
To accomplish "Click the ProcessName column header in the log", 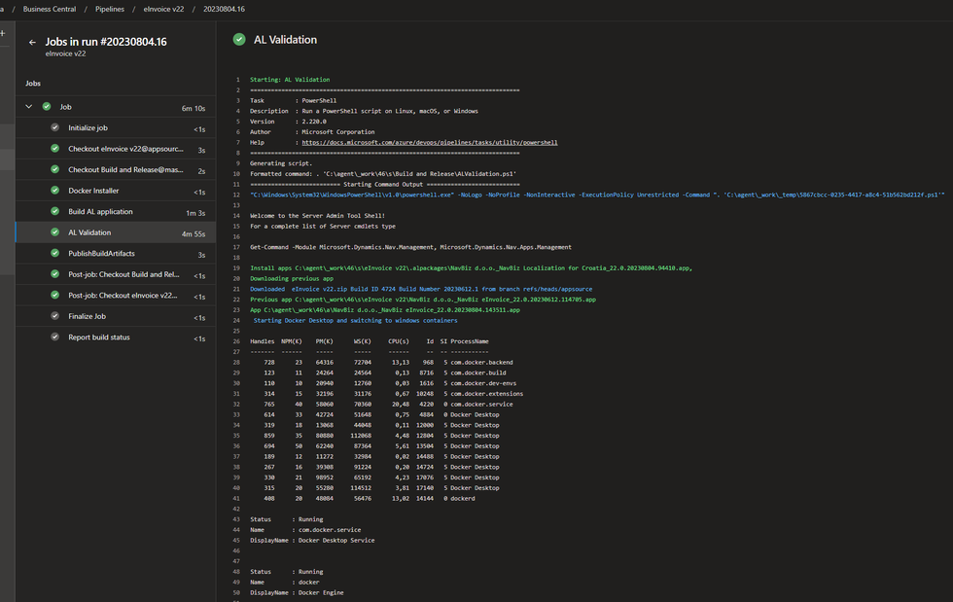I will (x=469, y=341).
